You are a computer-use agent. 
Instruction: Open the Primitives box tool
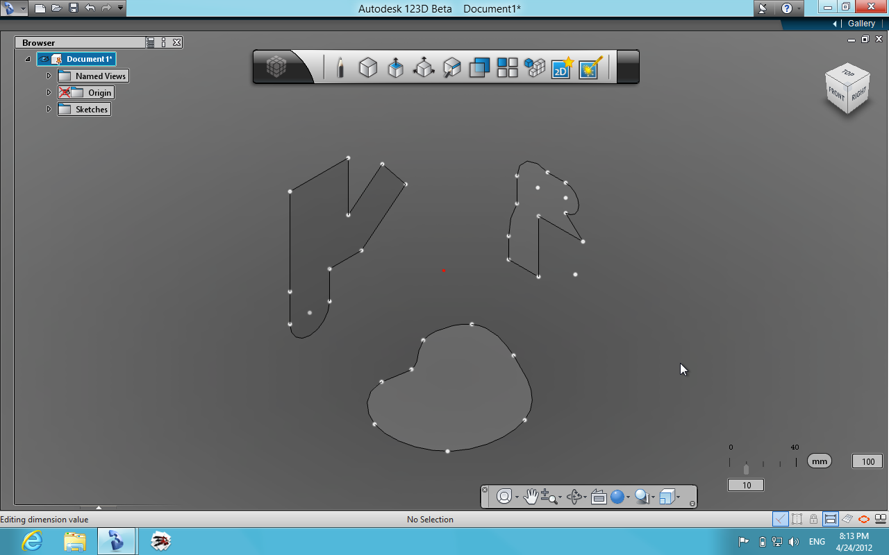tap(368, 67)
